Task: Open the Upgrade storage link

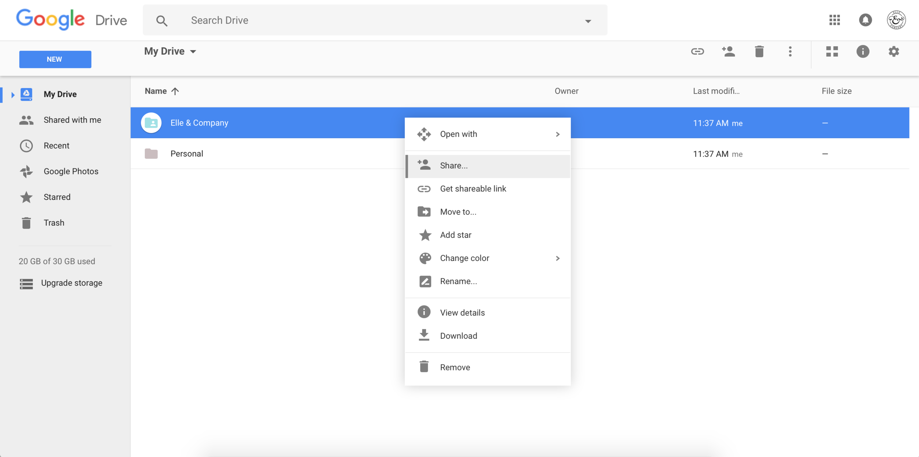Action: (x=72, y=283)
